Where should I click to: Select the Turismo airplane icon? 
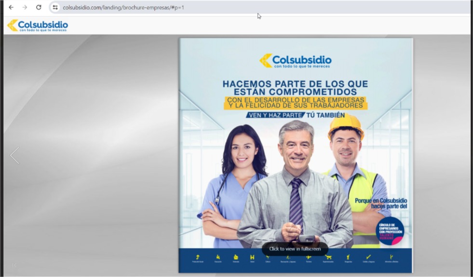pos(309,257)
